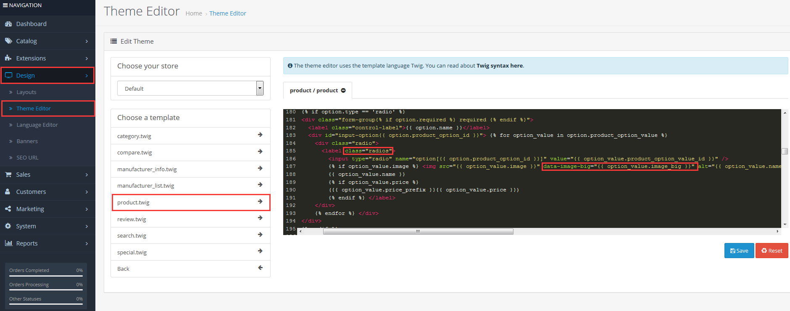The width and height of the screenshot is (790, 311).
Task: Click the code editor scroll right arrow
Action: 777,231
